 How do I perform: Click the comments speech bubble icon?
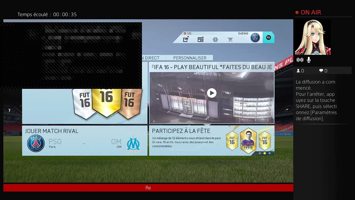click(x=321, y=71)
